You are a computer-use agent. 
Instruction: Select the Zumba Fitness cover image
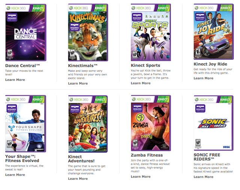[151, 123]
